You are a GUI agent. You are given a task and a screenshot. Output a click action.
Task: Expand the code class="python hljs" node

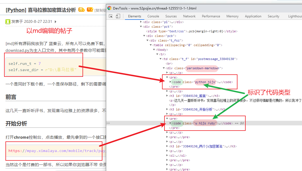tap(170, 82)
